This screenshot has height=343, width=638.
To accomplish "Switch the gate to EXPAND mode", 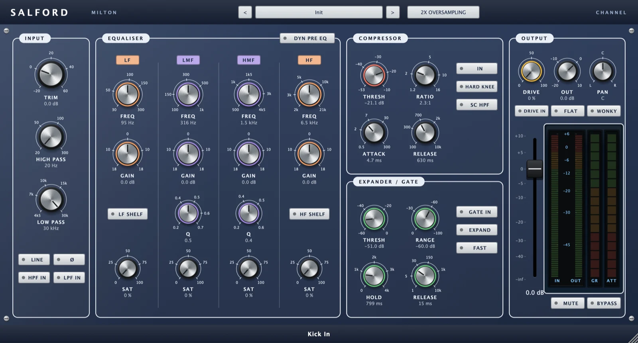I will pyautogui.click(x=477, y=230).
